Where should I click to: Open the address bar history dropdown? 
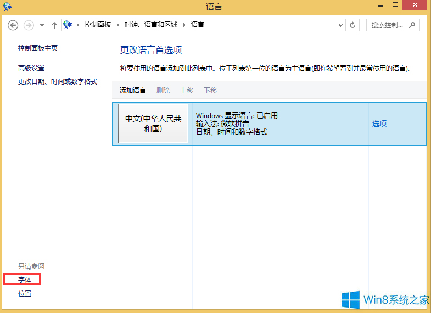(340, 25)
